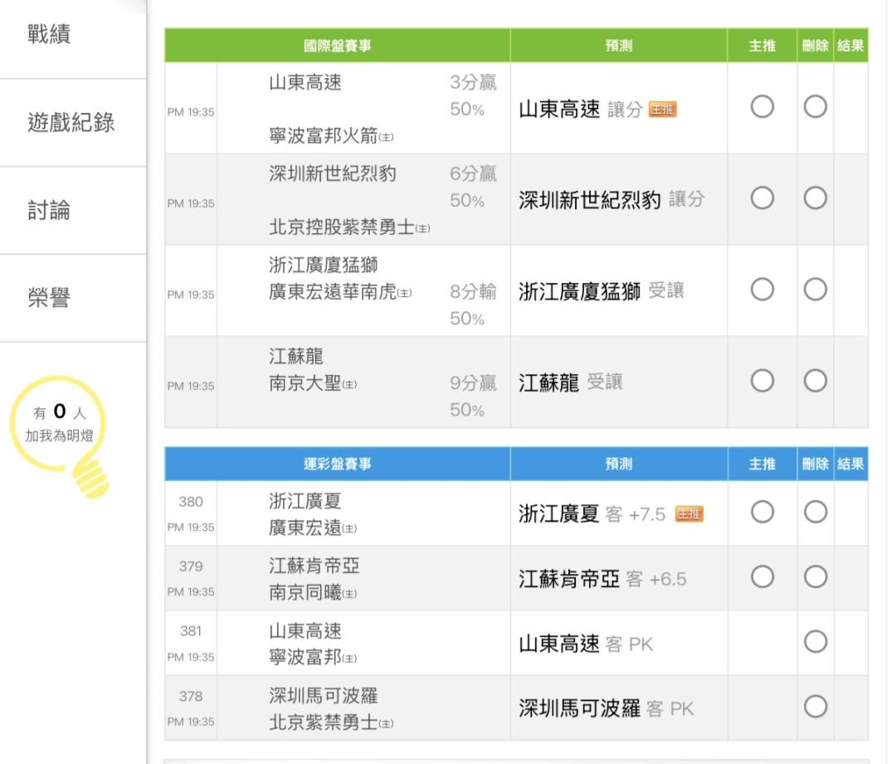Viewport: 896px width, 764px height.
Task: Select 刪除 radio for 江蘇龍 受讓 prediction
Action: coord(816,381)
